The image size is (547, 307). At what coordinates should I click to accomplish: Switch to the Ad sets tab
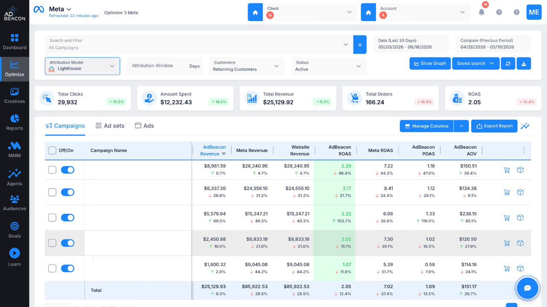click(x=110, y=126)
